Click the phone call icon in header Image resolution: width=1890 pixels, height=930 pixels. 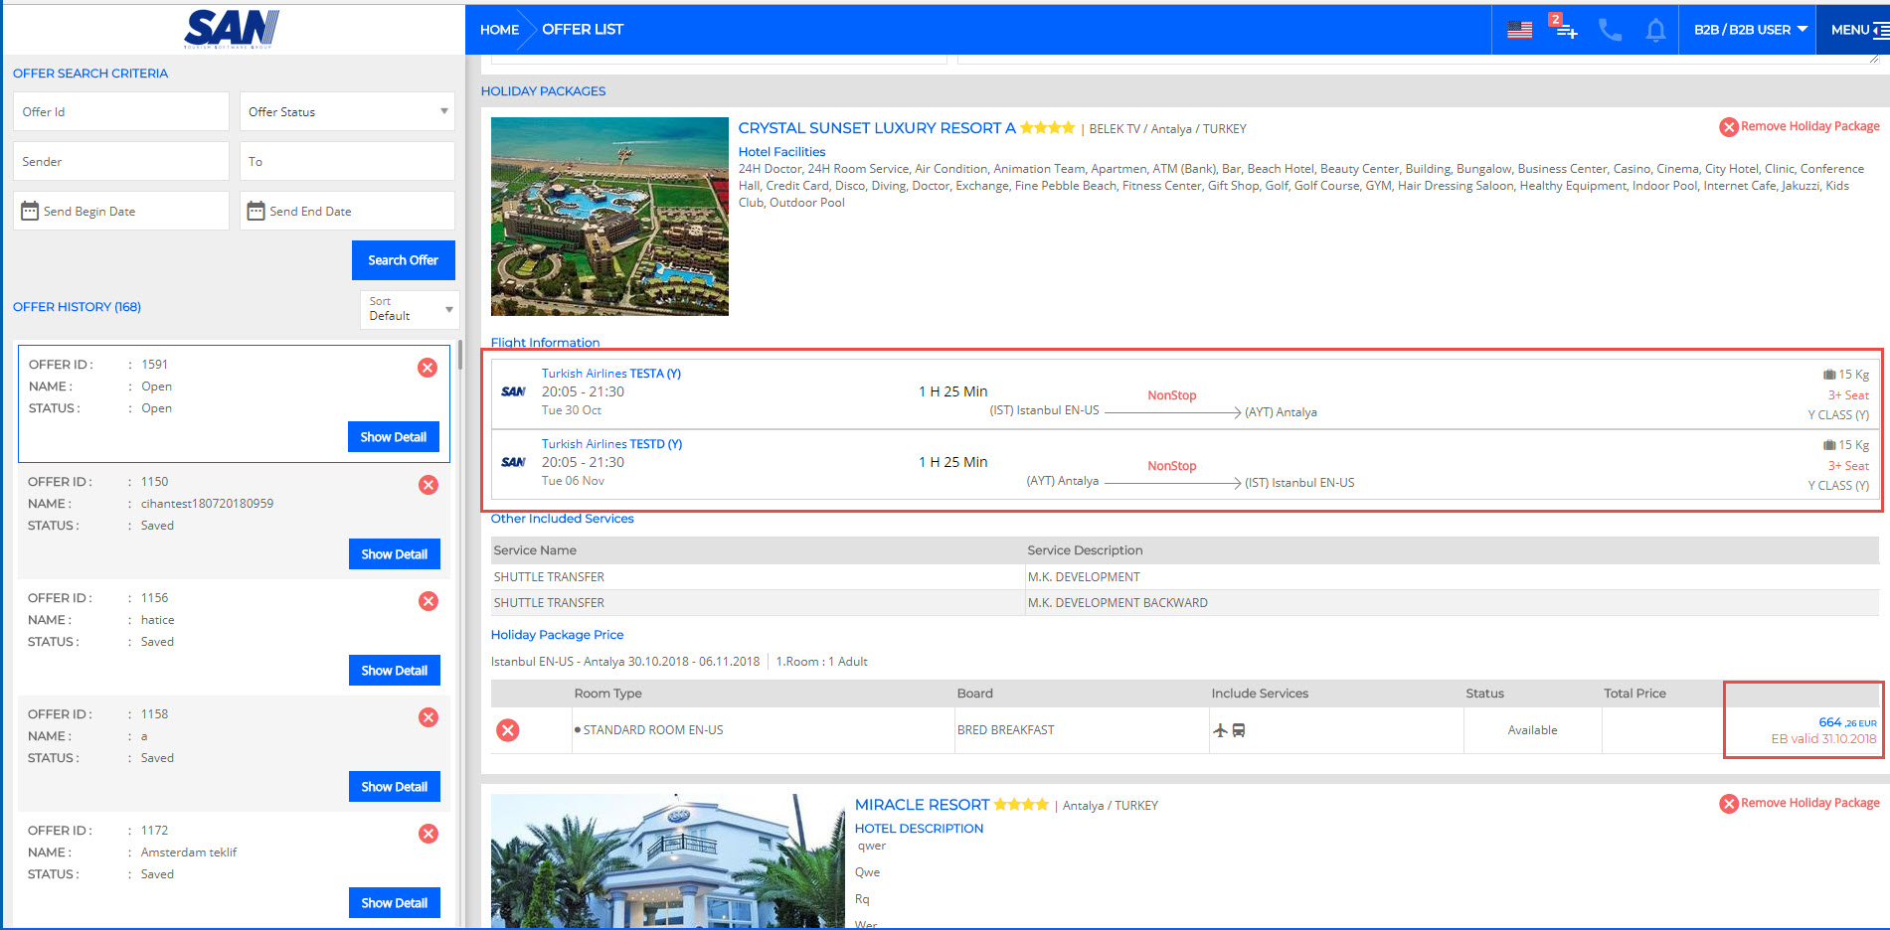pyautogui.click(x=1610, y=30)
